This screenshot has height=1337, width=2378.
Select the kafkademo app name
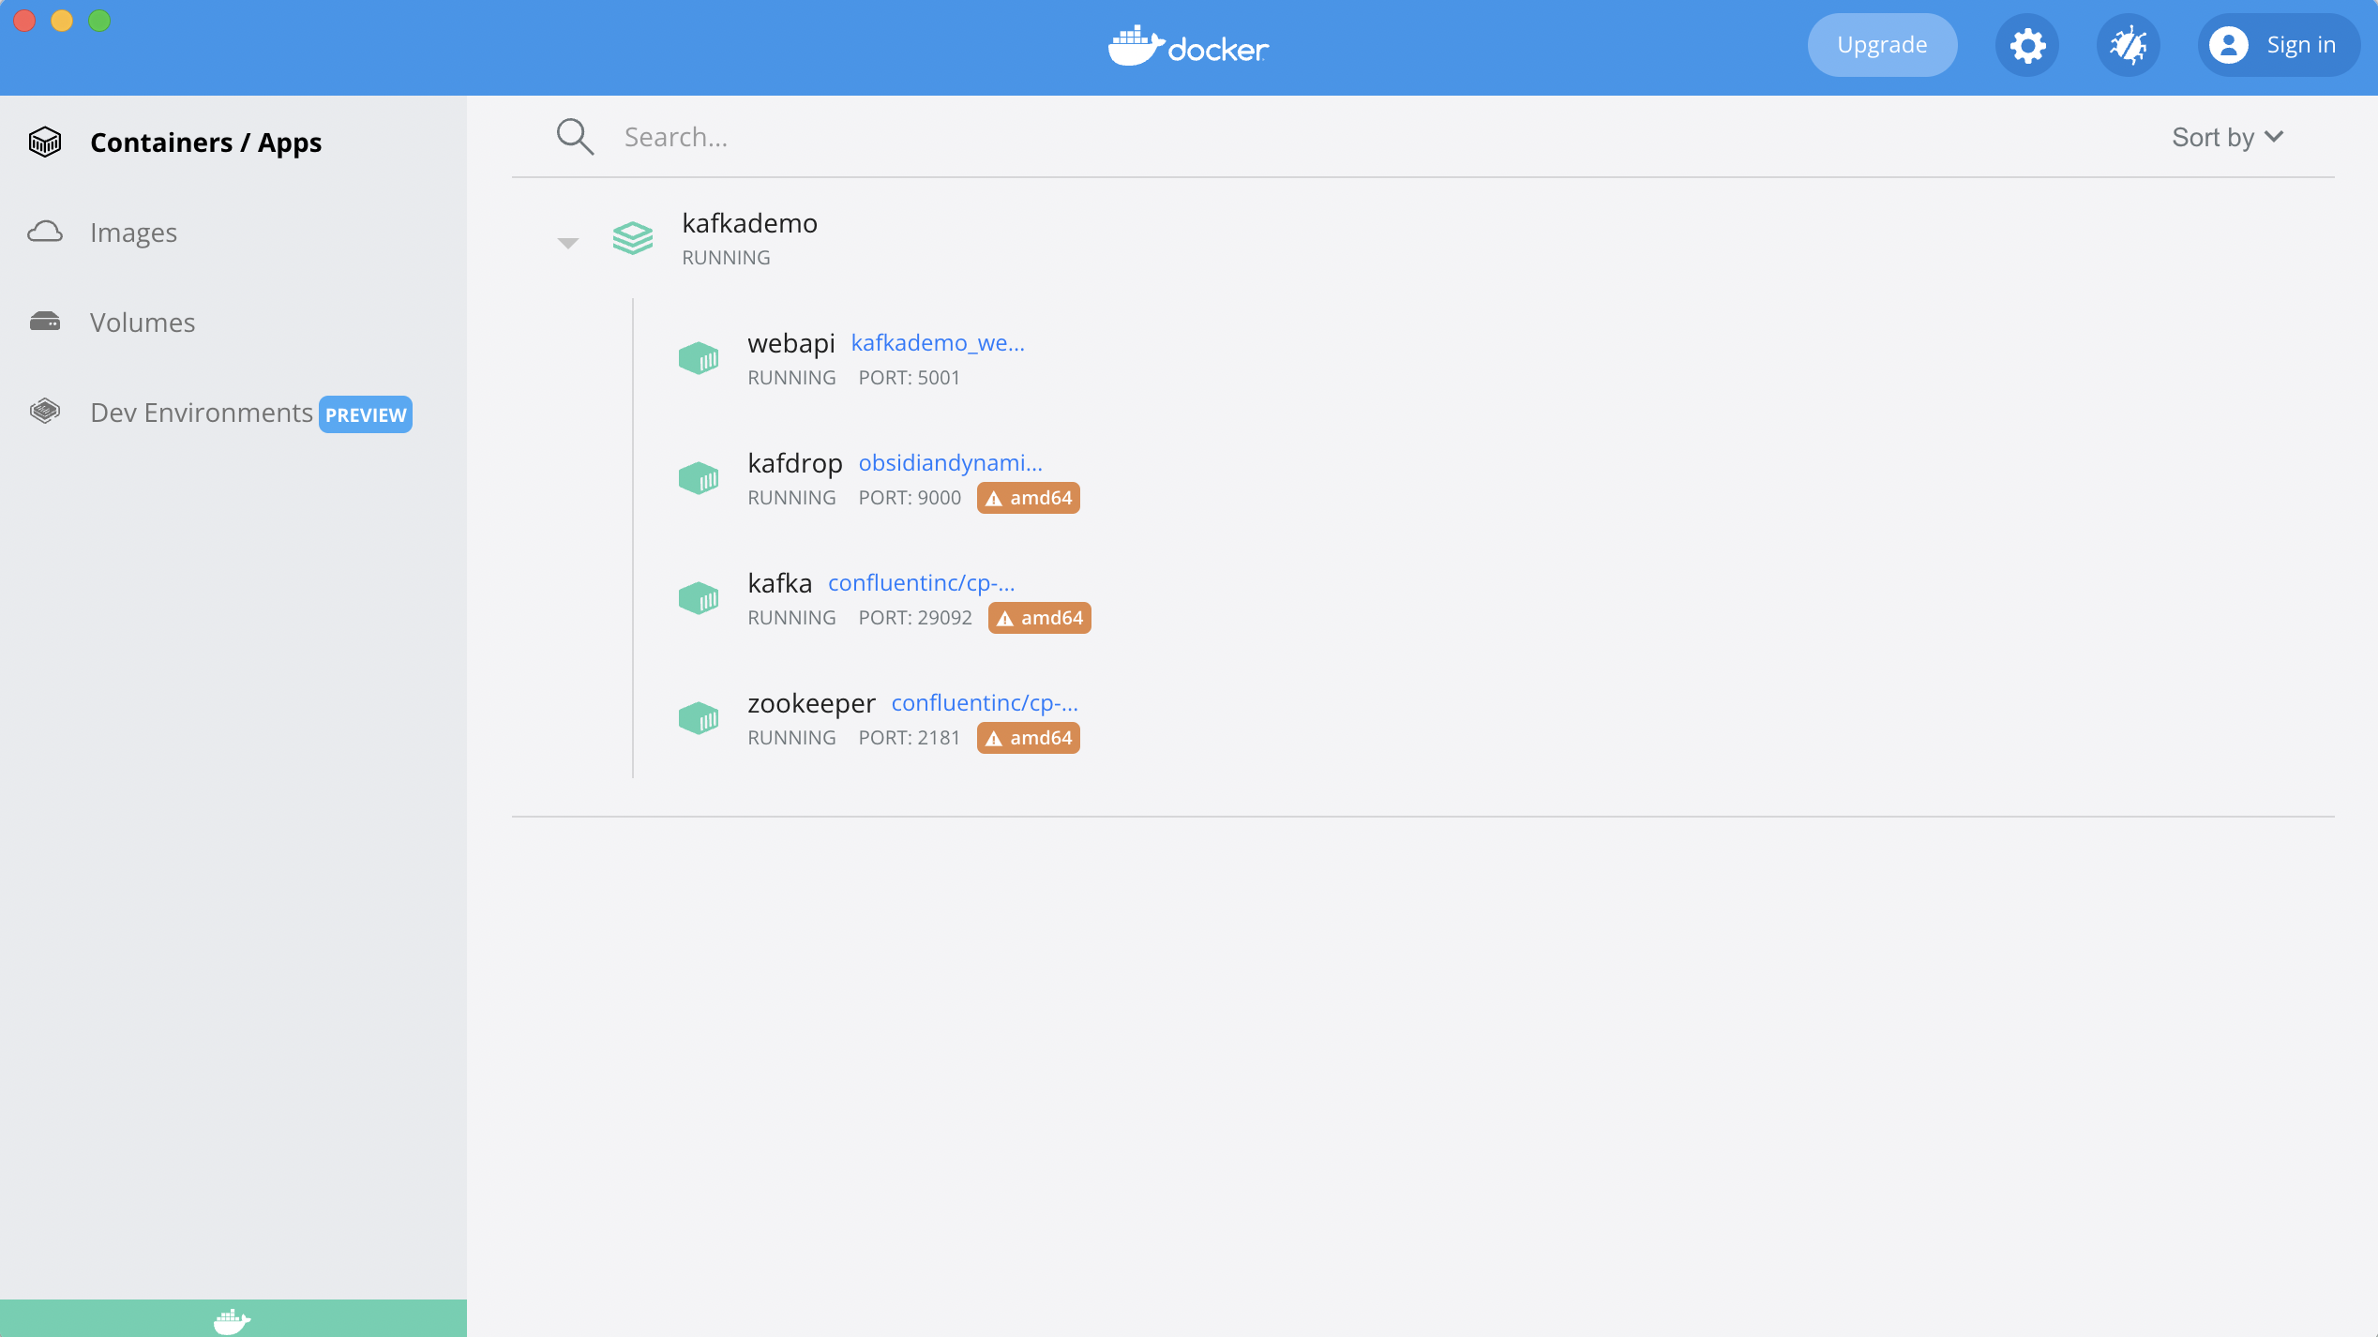pyautogui.click(x=749, y=223)
